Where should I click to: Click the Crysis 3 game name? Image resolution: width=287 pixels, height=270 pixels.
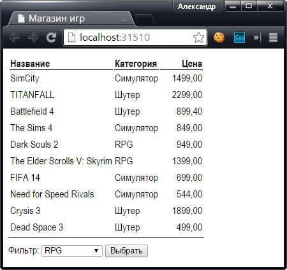25,211
